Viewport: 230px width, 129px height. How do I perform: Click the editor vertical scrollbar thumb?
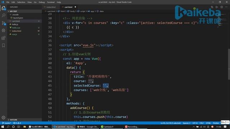229,64
